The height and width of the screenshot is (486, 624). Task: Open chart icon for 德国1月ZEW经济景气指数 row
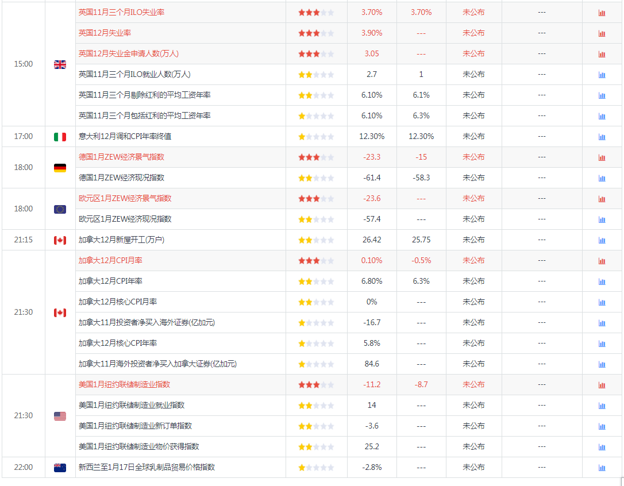tap(602, 157)
